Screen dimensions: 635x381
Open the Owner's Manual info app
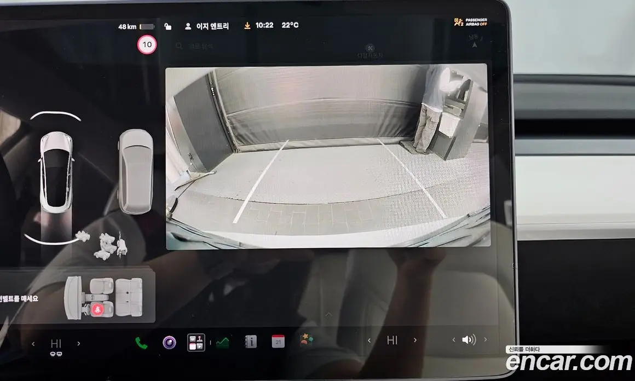(x=251, y=342)
